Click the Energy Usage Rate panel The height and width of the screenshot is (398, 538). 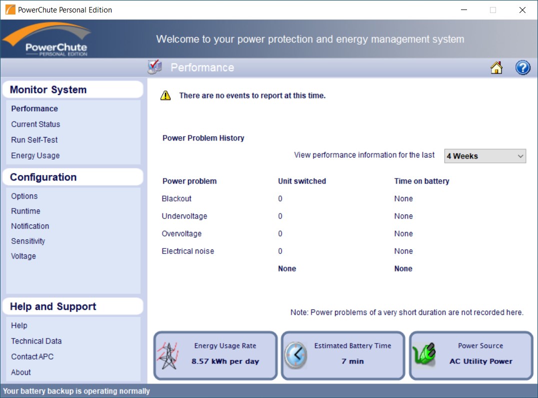215,355
